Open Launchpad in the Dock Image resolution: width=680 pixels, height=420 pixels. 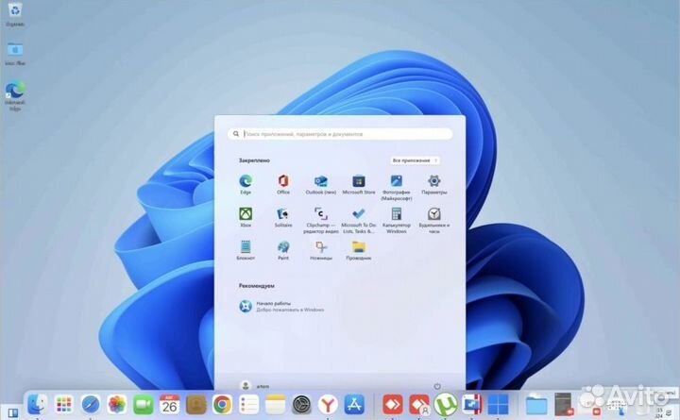[x=64, y=405]
